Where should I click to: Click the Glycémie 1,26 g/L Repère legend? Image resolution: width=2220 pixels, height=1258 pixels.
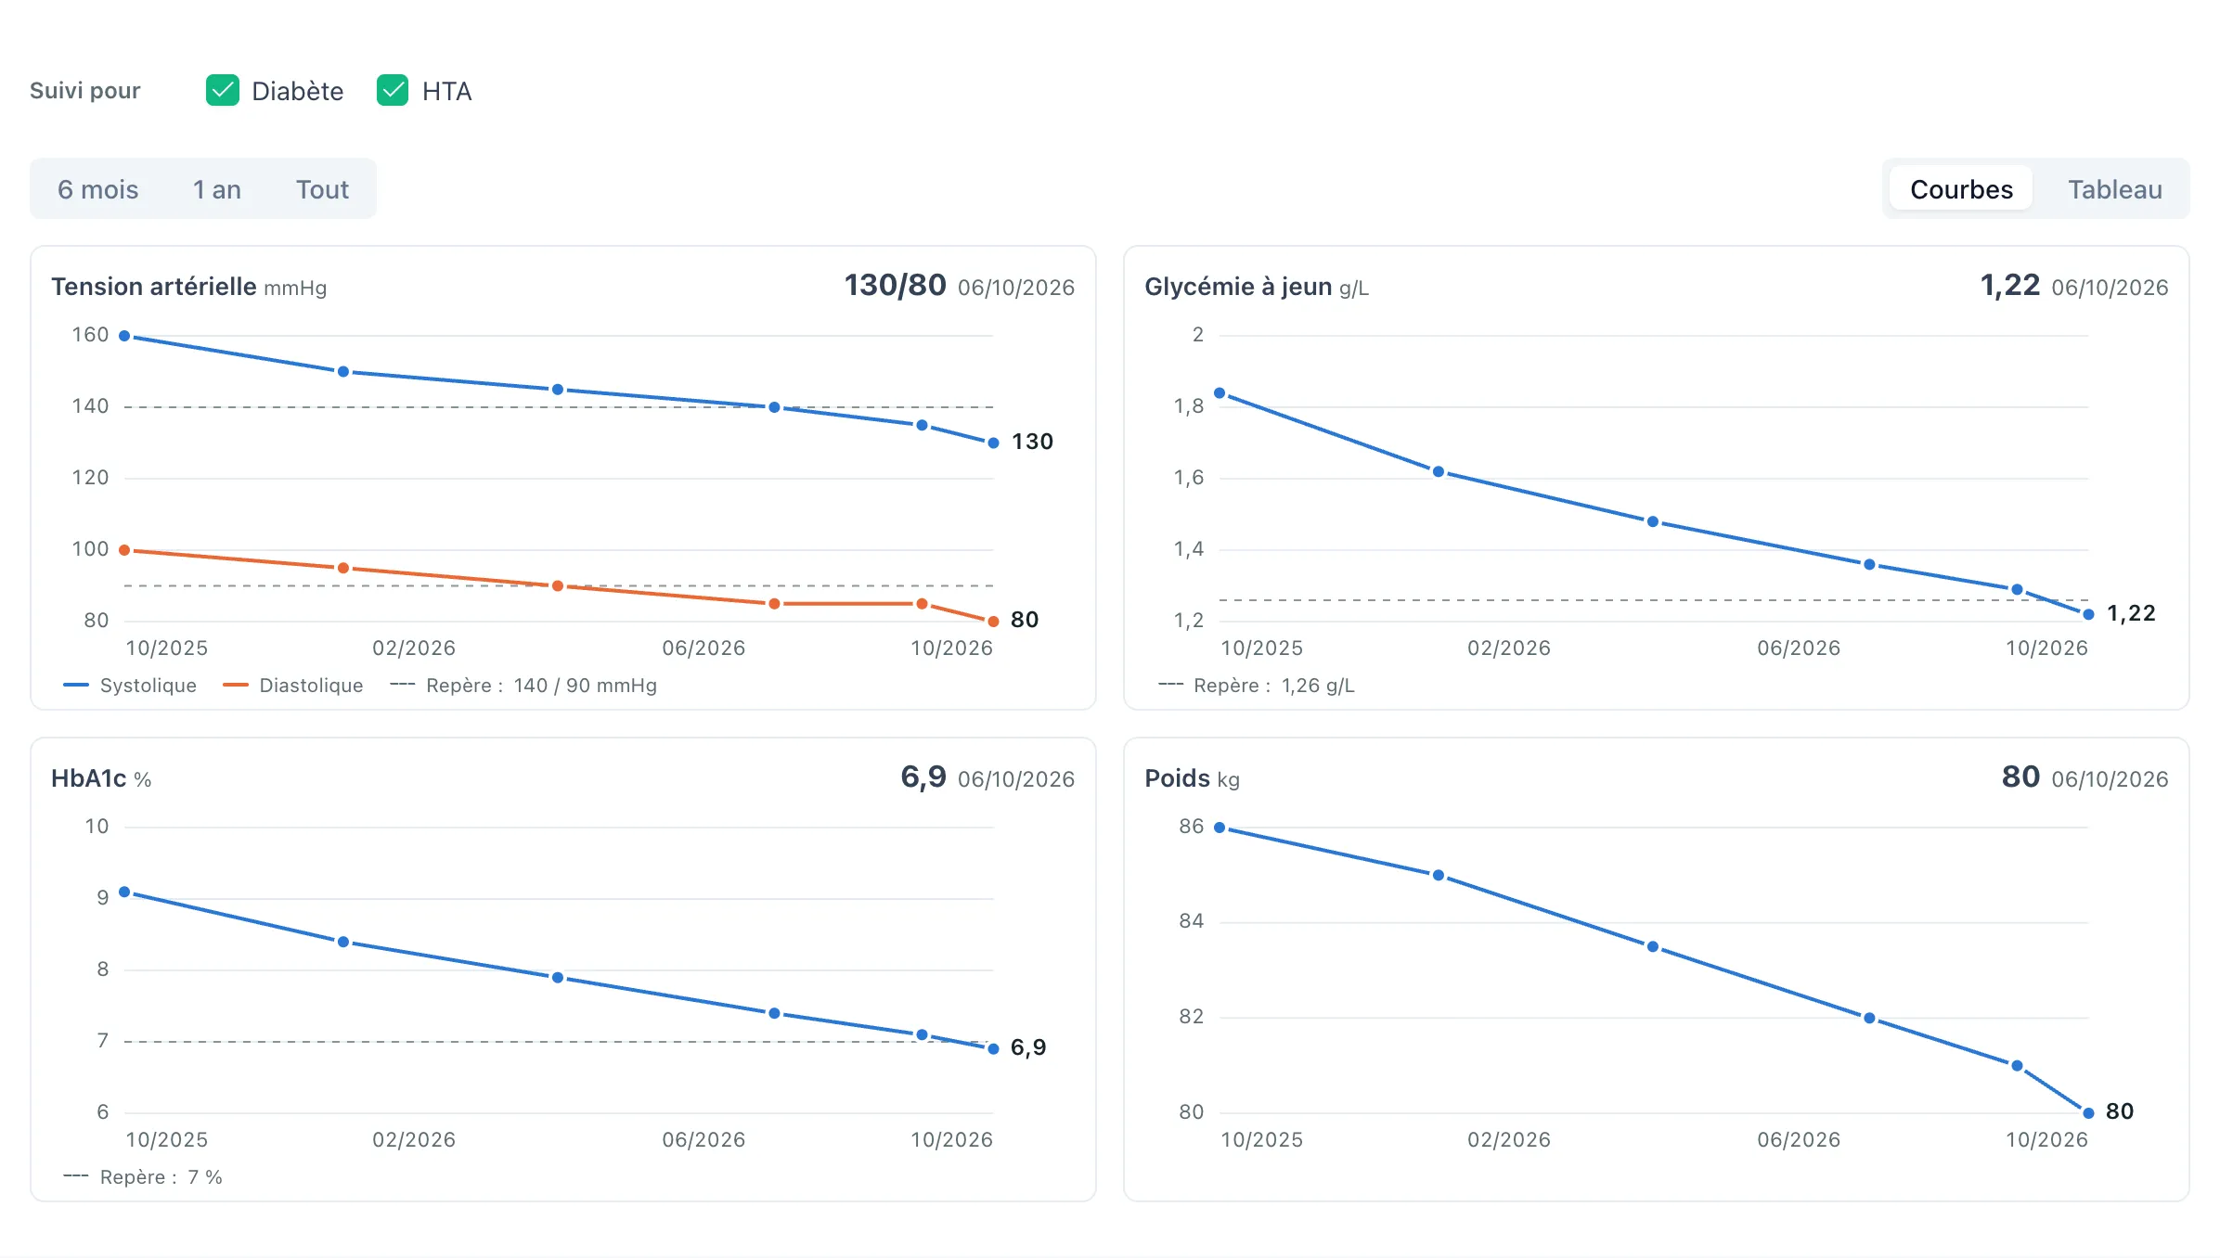pos(1257,686)
